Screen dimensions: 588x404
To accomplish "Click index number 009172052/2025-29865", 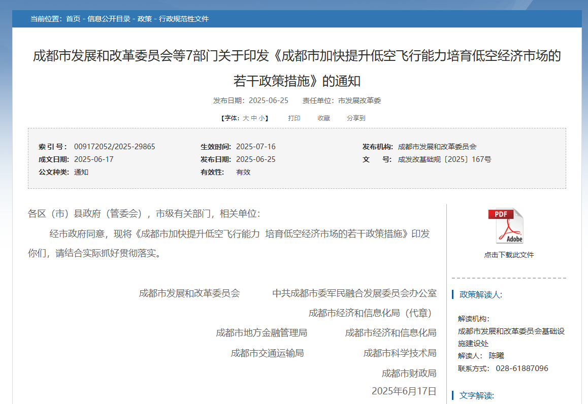I will (114, 147).
